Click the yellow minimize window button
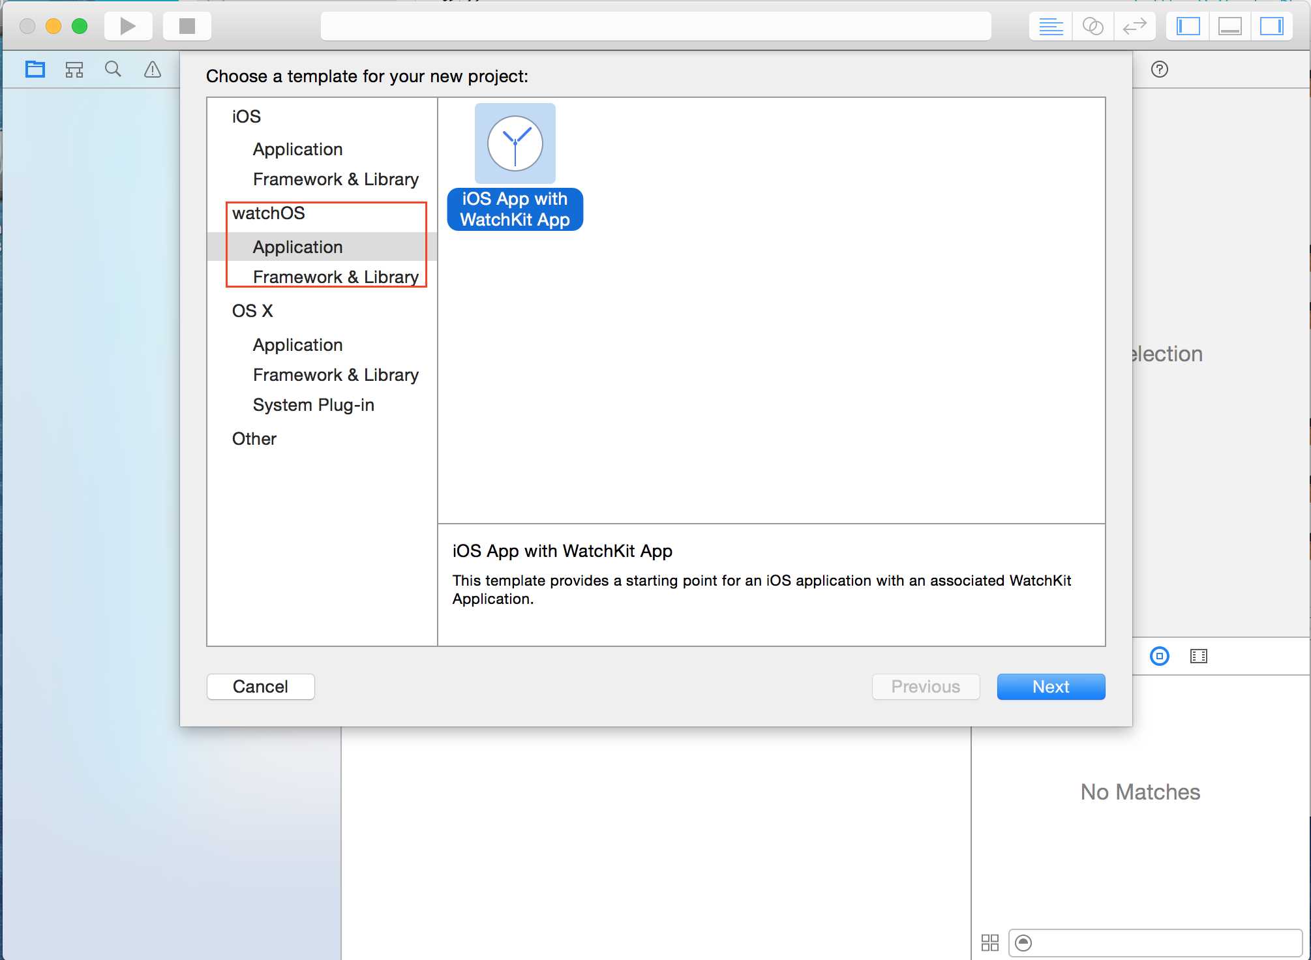The width and height of the screenshot is (1311, 960). (53, 26)
